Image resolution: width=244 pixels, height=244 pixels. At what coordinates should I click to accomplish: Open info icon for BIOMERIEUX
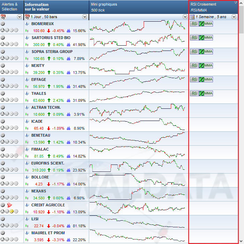(27, 24)
